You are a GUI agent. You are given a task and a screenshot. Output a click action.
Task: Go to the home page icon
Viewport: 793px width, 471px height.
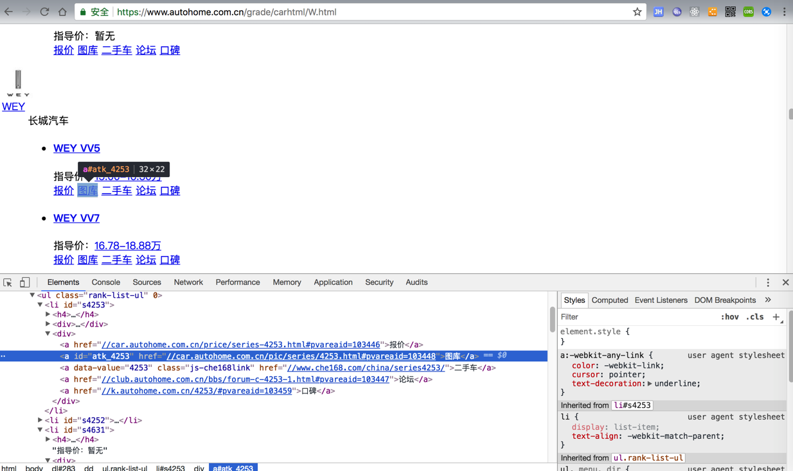tap(62, 12)
